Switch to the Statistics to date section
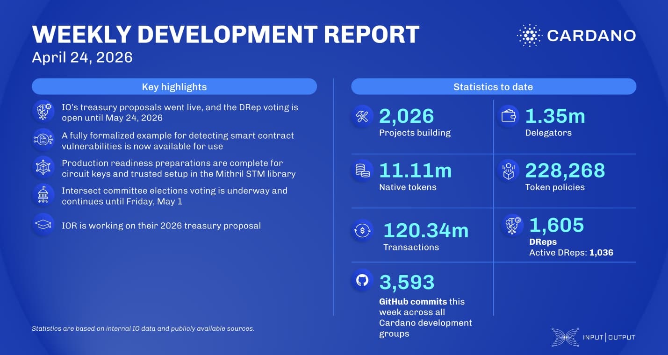The width and height of the screenshot is (668, 355). 494,86
